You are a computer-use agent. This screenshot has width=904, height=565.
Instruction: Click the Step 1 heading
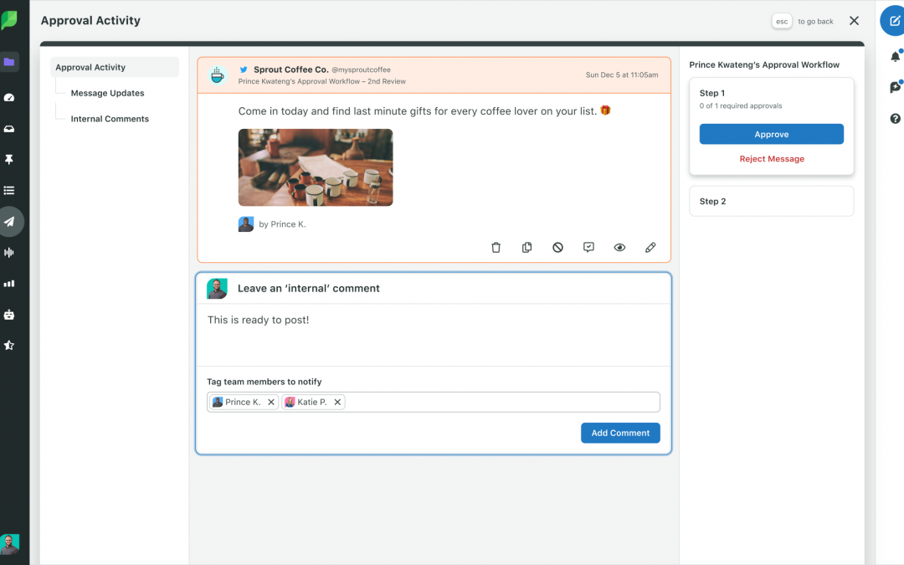[x=712, y=93]
